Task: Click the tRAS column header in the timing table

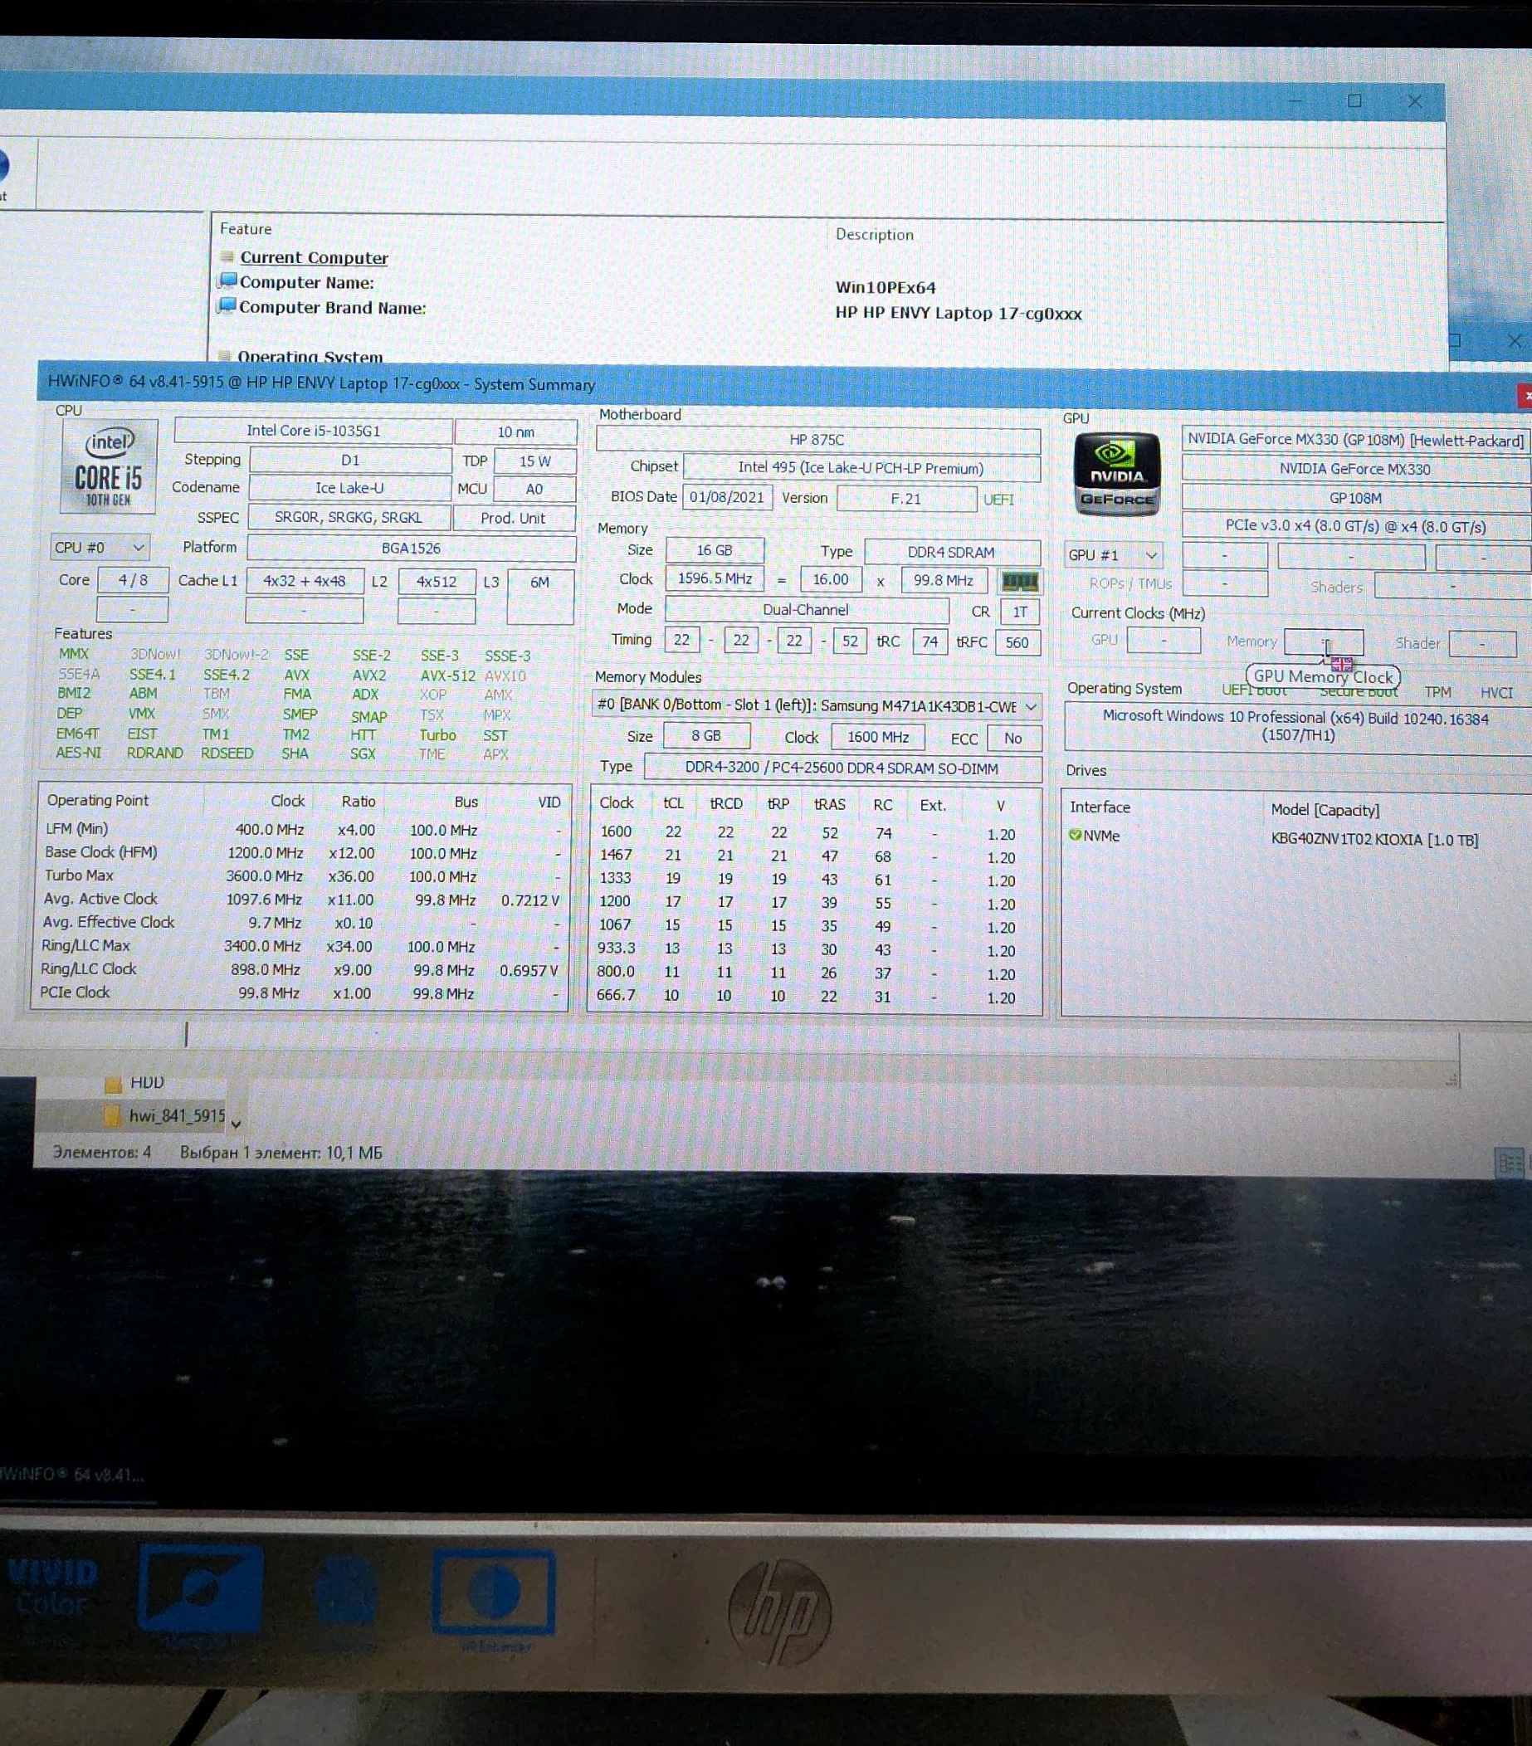Action: pyautogui.click(x=829, y=804)
